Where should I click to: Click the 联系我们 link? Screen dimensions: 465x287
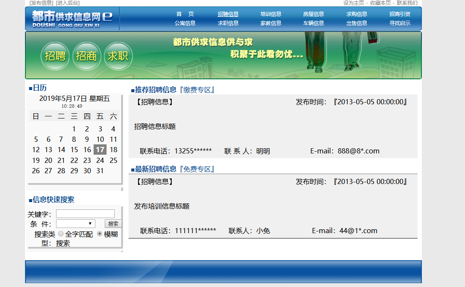[x=407, y=3]
